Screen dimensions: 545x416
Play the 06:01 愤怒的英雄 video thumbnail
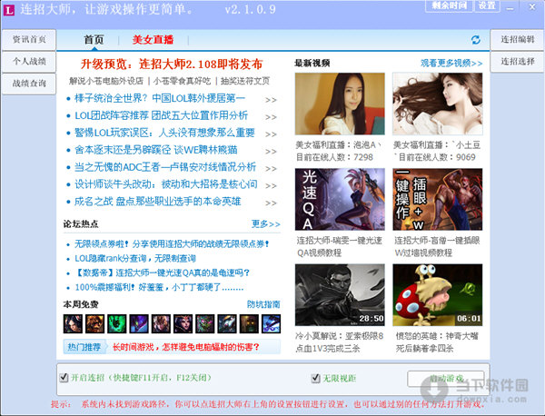(438, 294)
